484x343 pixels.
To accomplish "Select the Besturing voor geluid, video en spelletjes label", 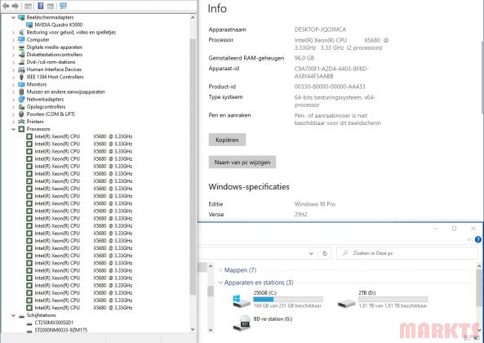I will 71,32.
